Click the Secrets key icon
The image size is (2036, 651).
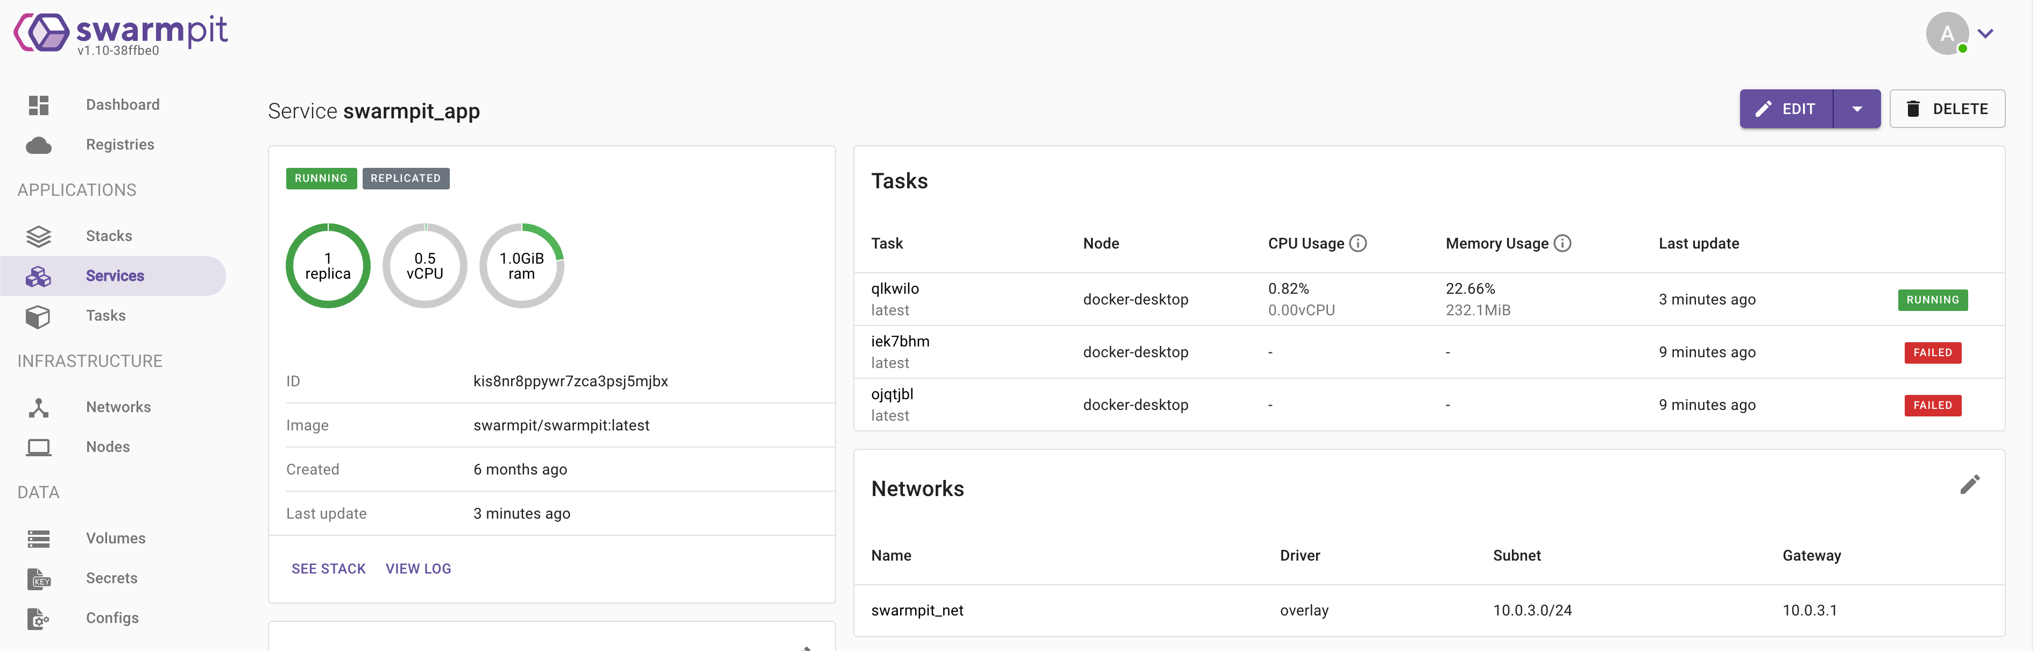click(x=38, y=579)
